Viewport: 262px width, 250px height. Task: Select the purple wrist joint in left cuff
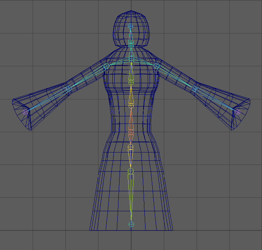coord(25,111)
